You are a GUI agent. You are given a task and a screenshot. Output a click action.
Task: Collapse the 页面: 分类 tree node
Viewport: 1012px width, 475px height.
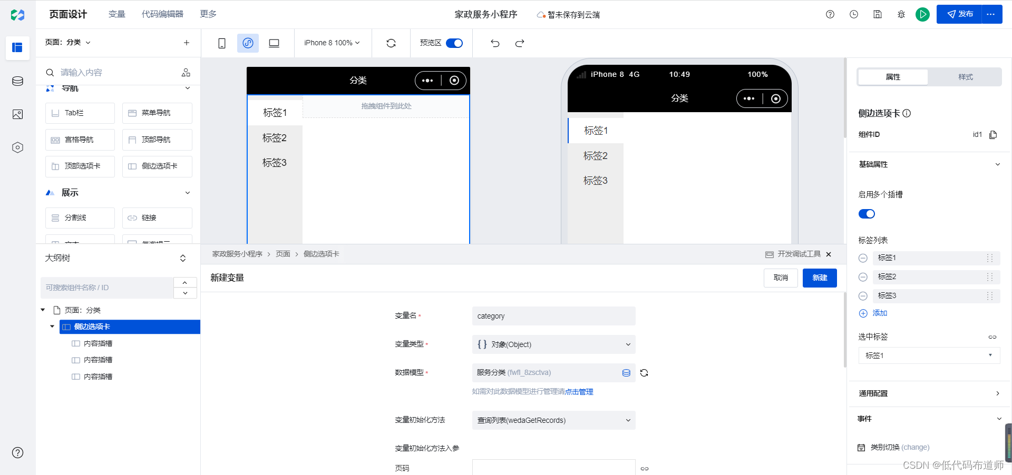point(43,310)
